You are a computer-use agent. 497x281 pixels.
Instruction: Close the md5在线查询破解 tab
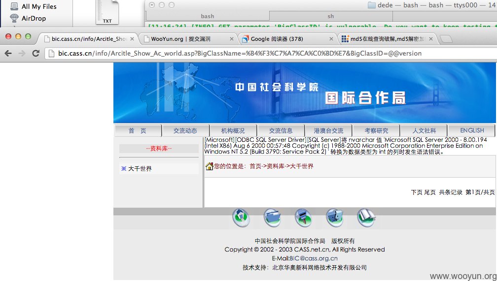click(431, 39)
